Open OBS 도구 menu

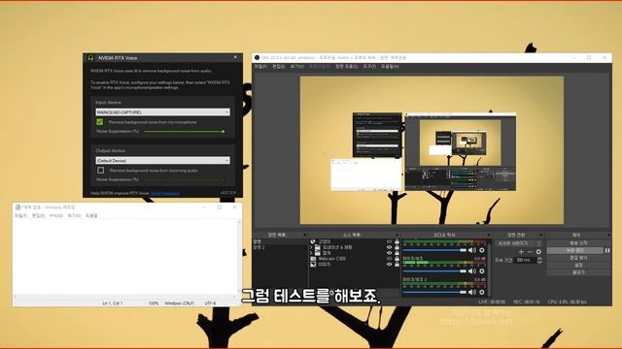369,67
